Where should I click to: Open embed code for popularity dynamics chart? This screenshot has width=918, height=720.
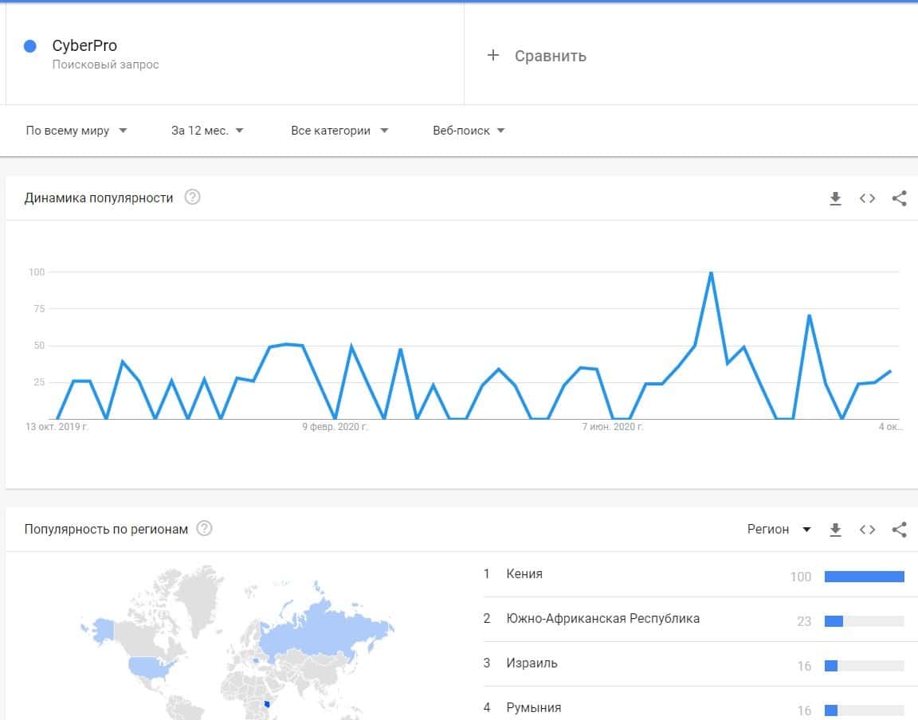click(x=867, y=198)
